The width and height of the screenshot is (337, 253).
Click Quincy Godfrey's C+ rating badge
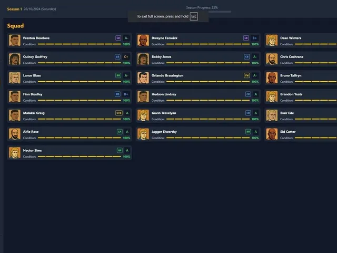126,57
